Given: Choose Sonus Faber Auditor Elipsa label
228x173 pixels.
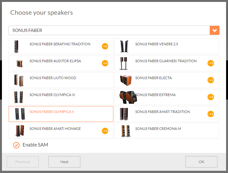Looking at the screenshot, I should click(x=55, y=61).
